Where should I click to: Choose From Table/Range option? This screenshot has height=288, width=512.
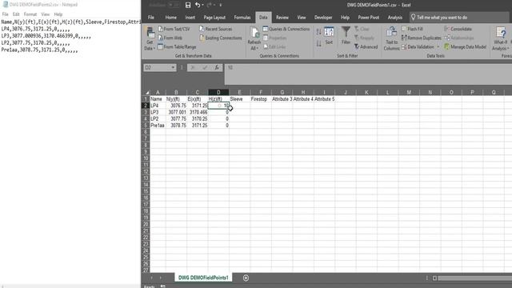point(177,47)
